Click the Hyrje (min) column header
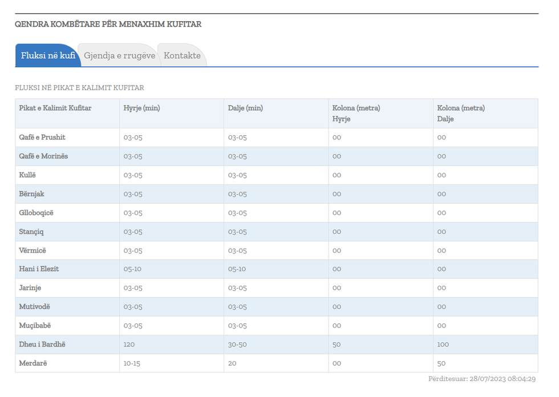 [x=141, y=108]
